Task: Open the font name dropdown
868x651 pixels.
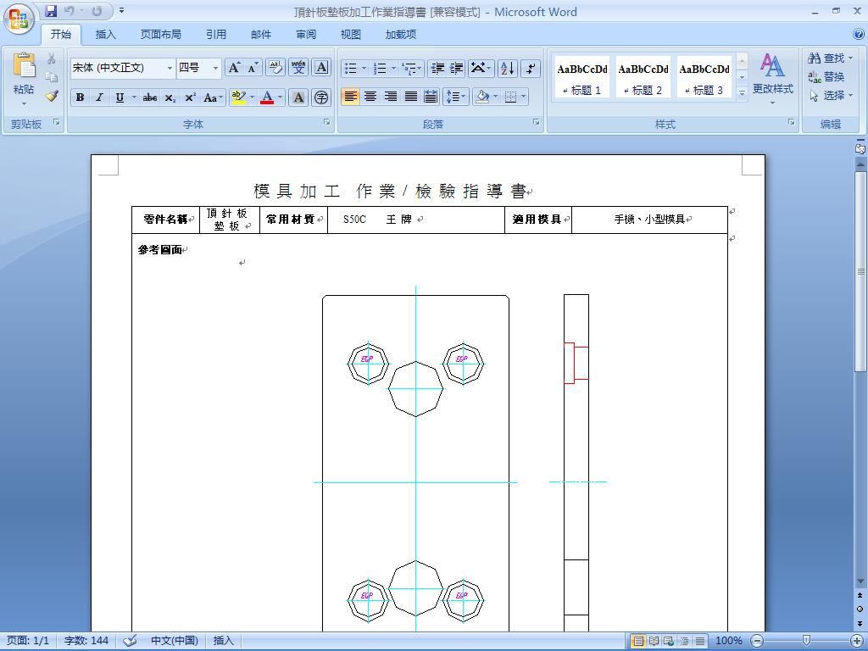Action: coord(170,68)
